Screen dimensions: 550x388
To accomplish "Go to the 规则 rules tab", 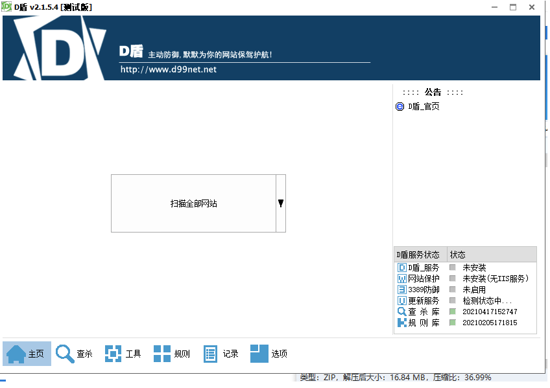I will 172,354.
